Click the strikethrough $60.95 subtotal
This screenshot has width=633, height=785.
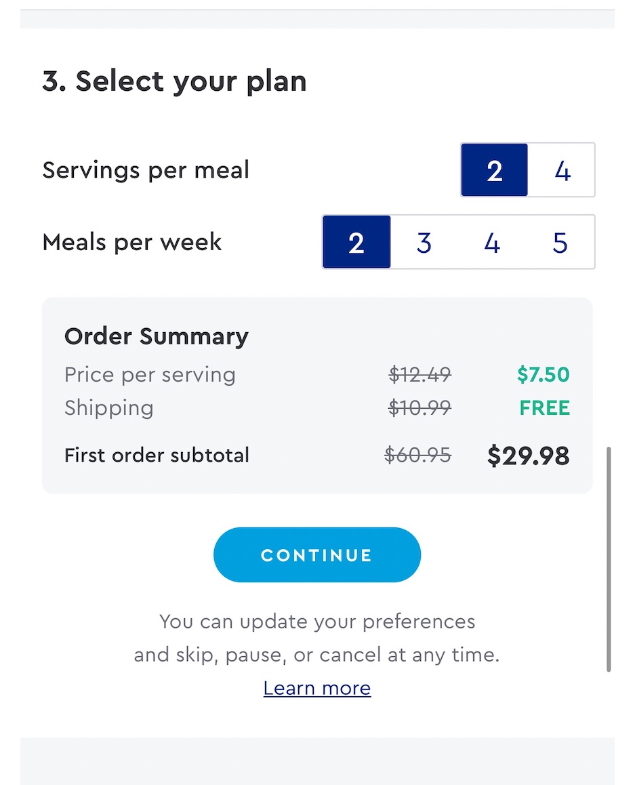point(420,455)
